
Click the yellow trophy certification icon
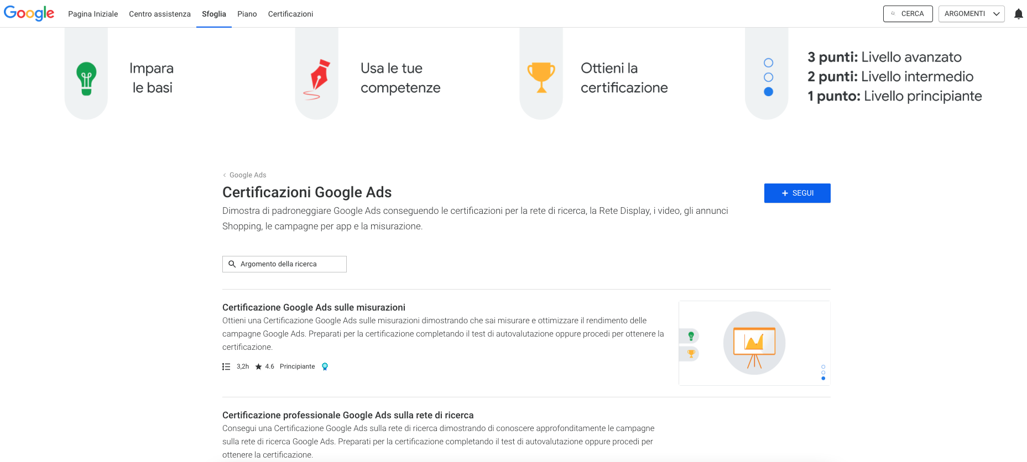coord(541,77)
